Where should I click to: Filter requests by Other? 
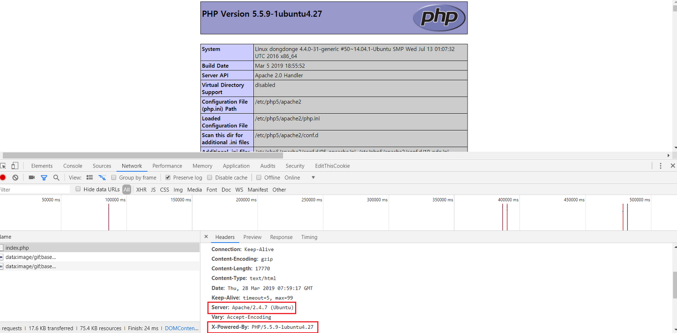tap(279, 190)
